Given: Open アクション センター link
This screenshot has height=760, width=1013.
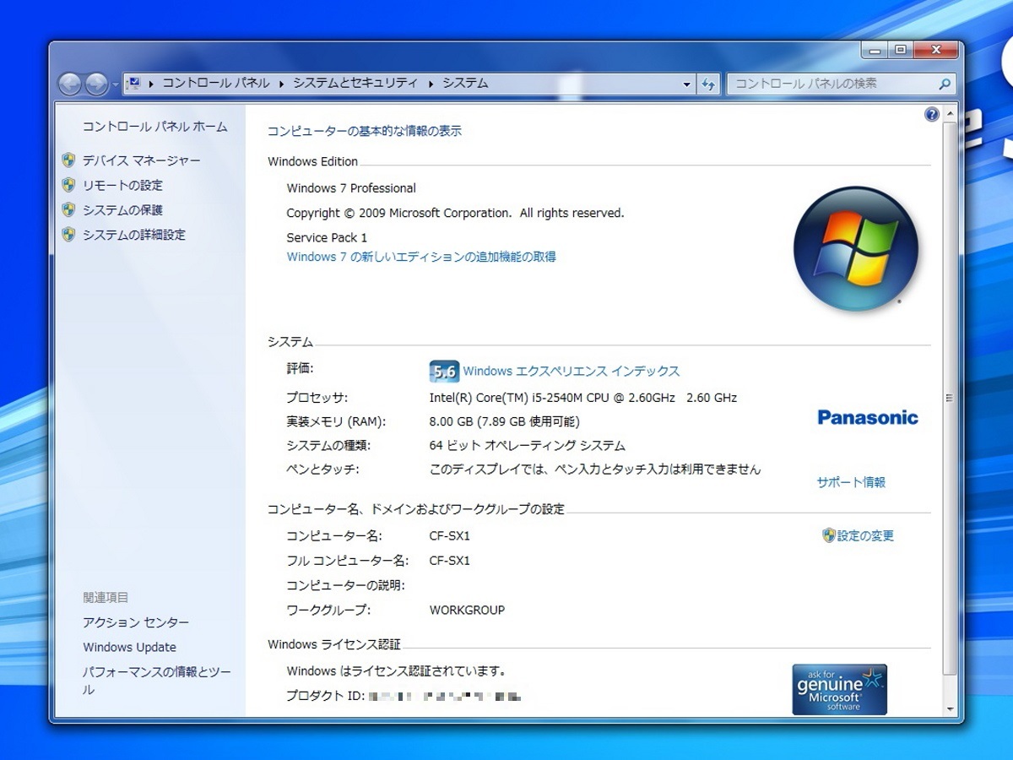Looking at the screenshot, I should pos(136,622).
